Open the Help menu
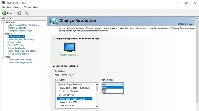Screen dimensions: 199x111 (x=35, y=7)
